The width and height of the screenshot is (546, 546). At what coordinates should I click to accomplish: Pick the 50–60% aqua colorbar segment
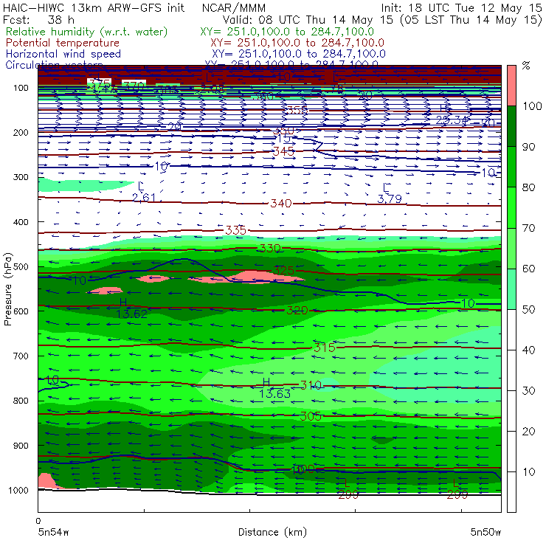(511, 289)
